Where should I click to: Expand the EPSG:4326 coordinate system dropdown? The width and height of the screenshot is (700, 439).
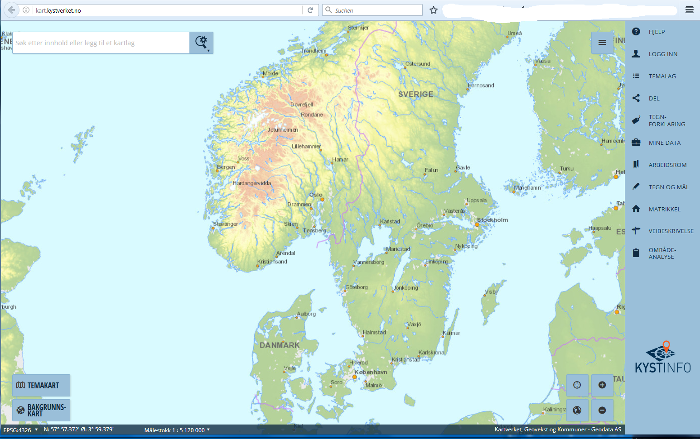click(x=20, y=430)
